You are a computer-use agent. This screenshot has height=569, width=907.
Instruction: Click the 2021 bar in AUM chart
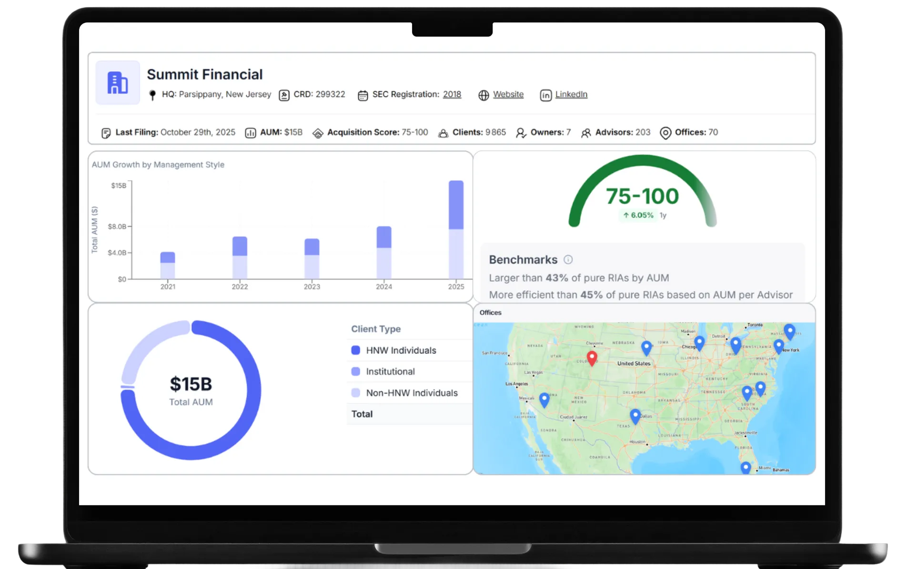pos(168,265)
